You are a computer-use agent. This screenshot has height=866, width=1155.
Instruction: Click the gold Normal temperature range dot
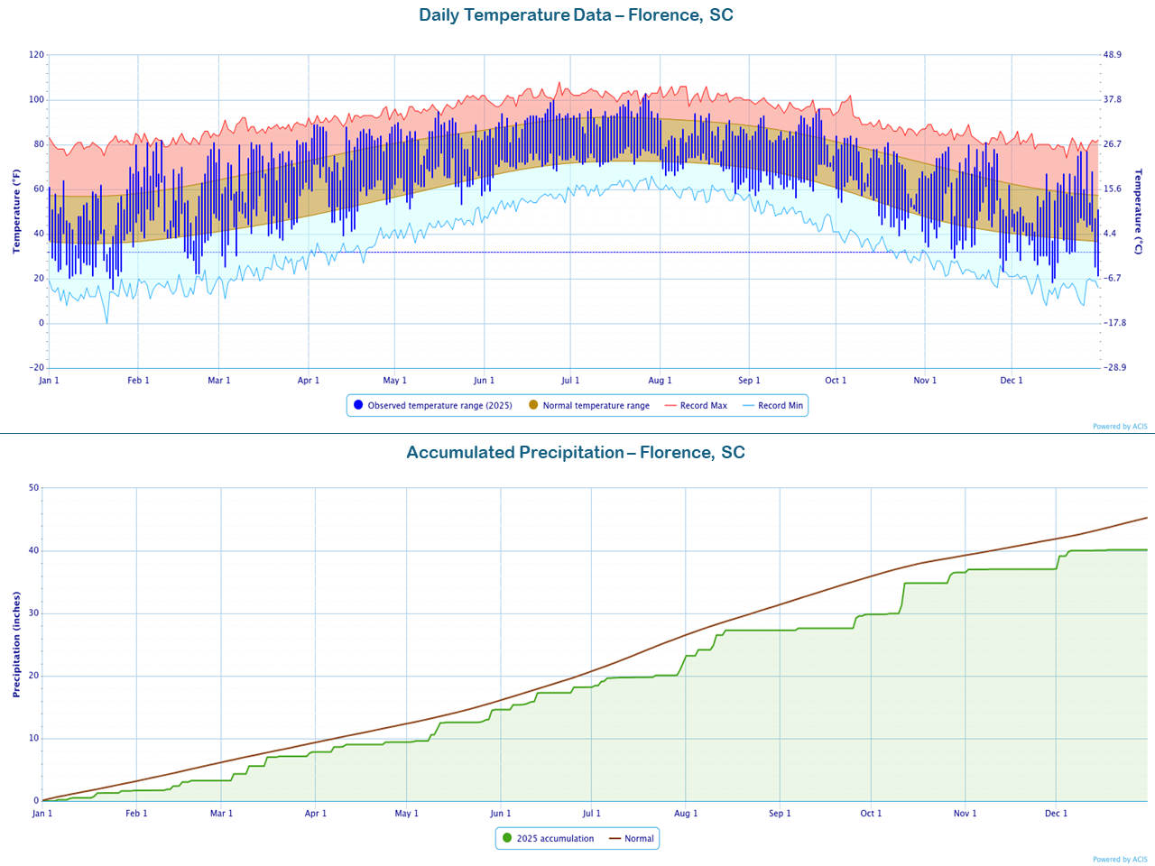(x=533, y=405)
